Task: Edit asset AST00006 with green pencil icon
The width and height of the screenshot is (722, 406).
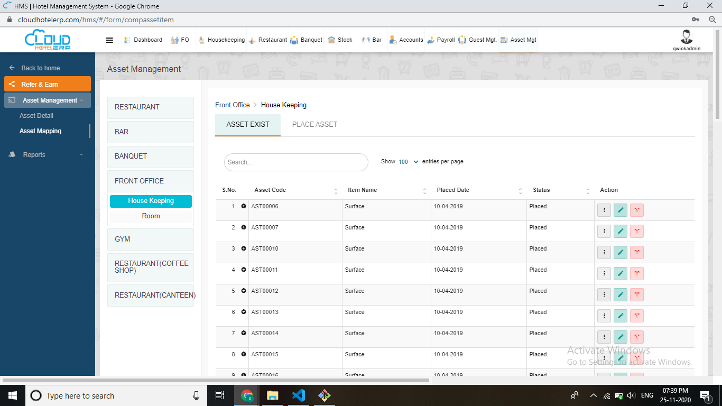Action: (621, 210)
